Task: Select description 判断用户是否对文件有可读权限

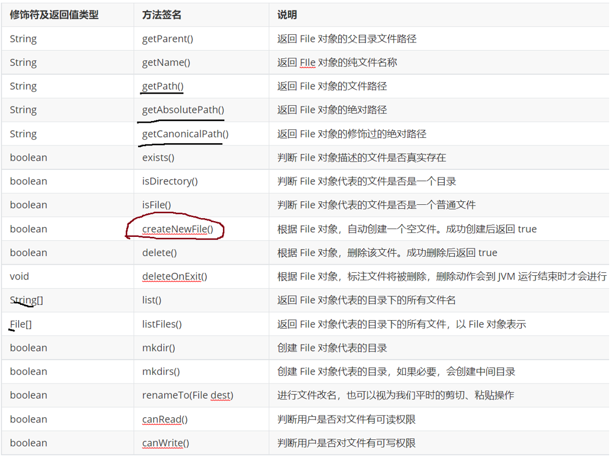Action: [x=347, y=420]
